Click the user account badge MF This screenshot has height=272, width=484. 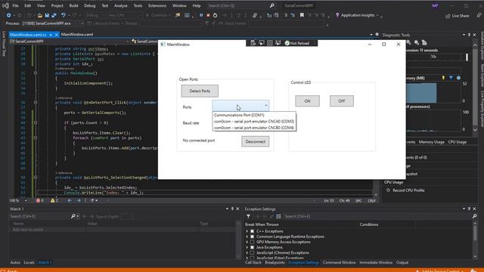(436, 5)
